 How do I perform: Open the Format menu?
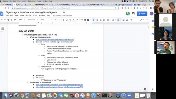pos(29,15)
